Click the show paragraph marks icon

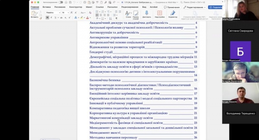(x=116, y=18)
